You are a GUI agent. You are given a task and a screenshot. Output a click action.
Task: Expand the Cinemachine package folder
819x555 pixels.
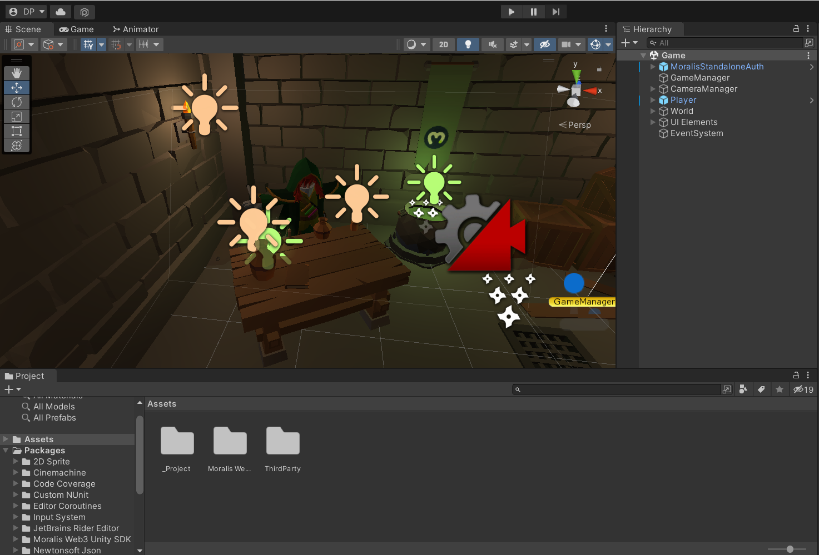click(16, 473)
